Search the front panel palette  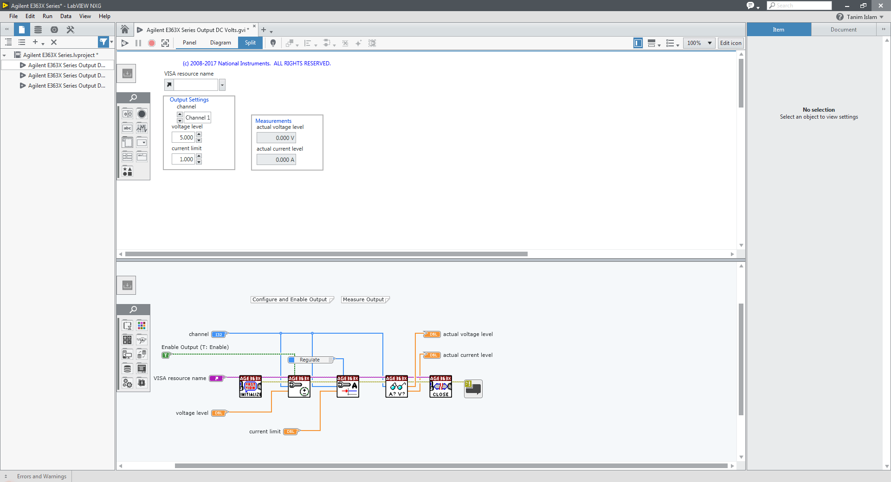133,98
